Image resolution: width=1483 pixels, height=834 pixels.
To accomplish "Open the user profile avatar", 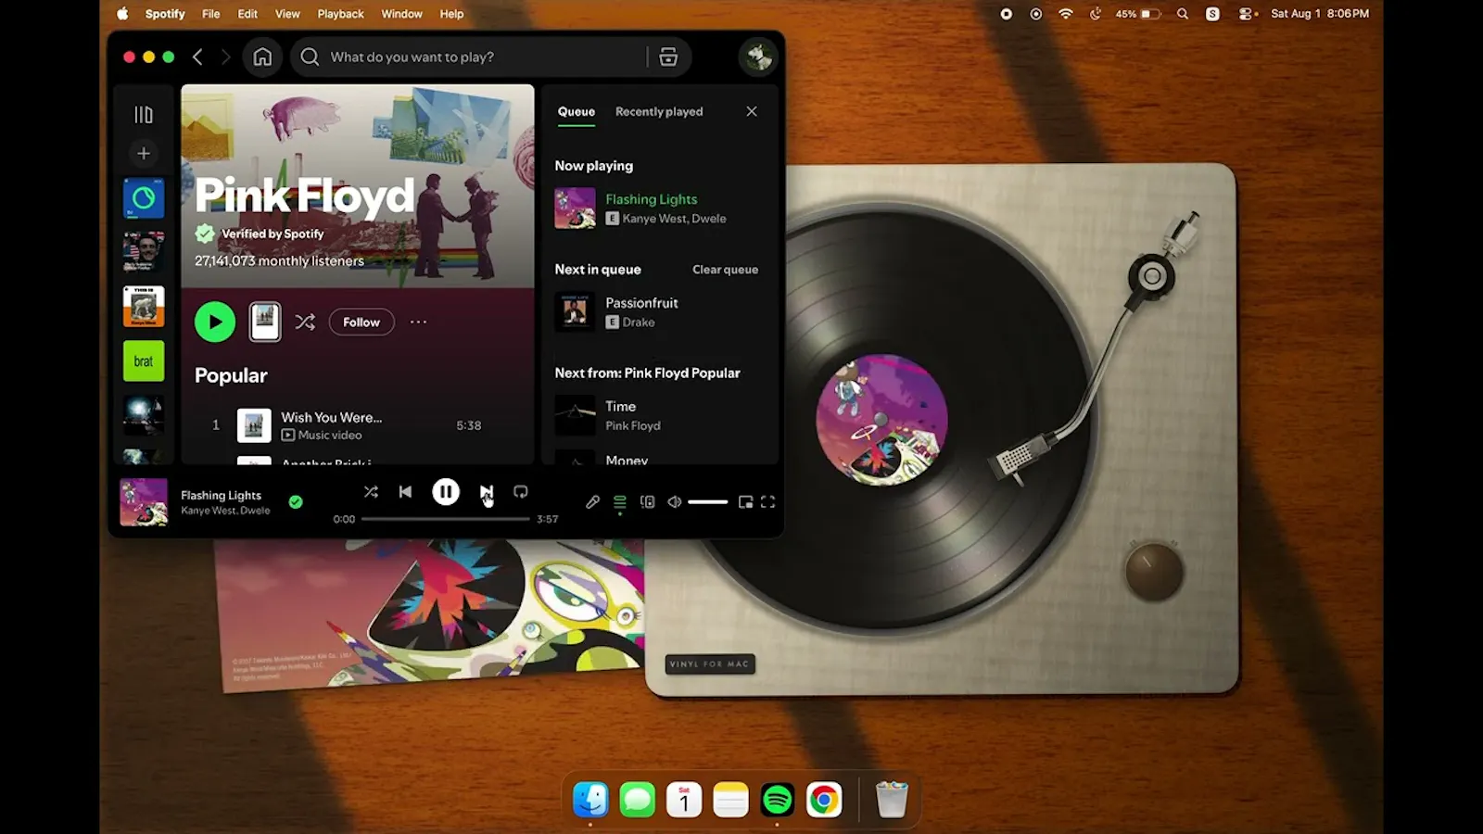I will (757, 57).
